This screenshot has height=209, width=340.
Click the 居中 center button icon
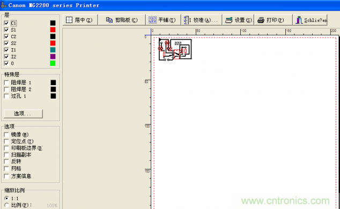69,20
